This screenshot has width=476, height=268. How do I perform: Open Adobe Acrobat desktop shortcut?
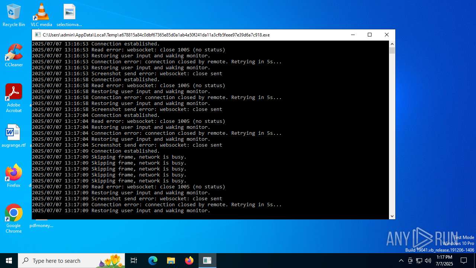14,98
